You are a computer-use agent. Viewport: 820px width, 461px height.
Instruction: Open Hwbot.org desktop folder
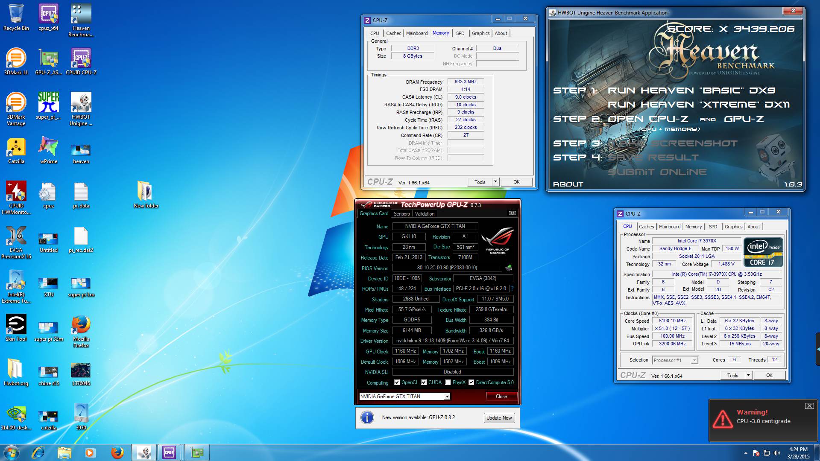pyautogui.click(x=16, y=372)
